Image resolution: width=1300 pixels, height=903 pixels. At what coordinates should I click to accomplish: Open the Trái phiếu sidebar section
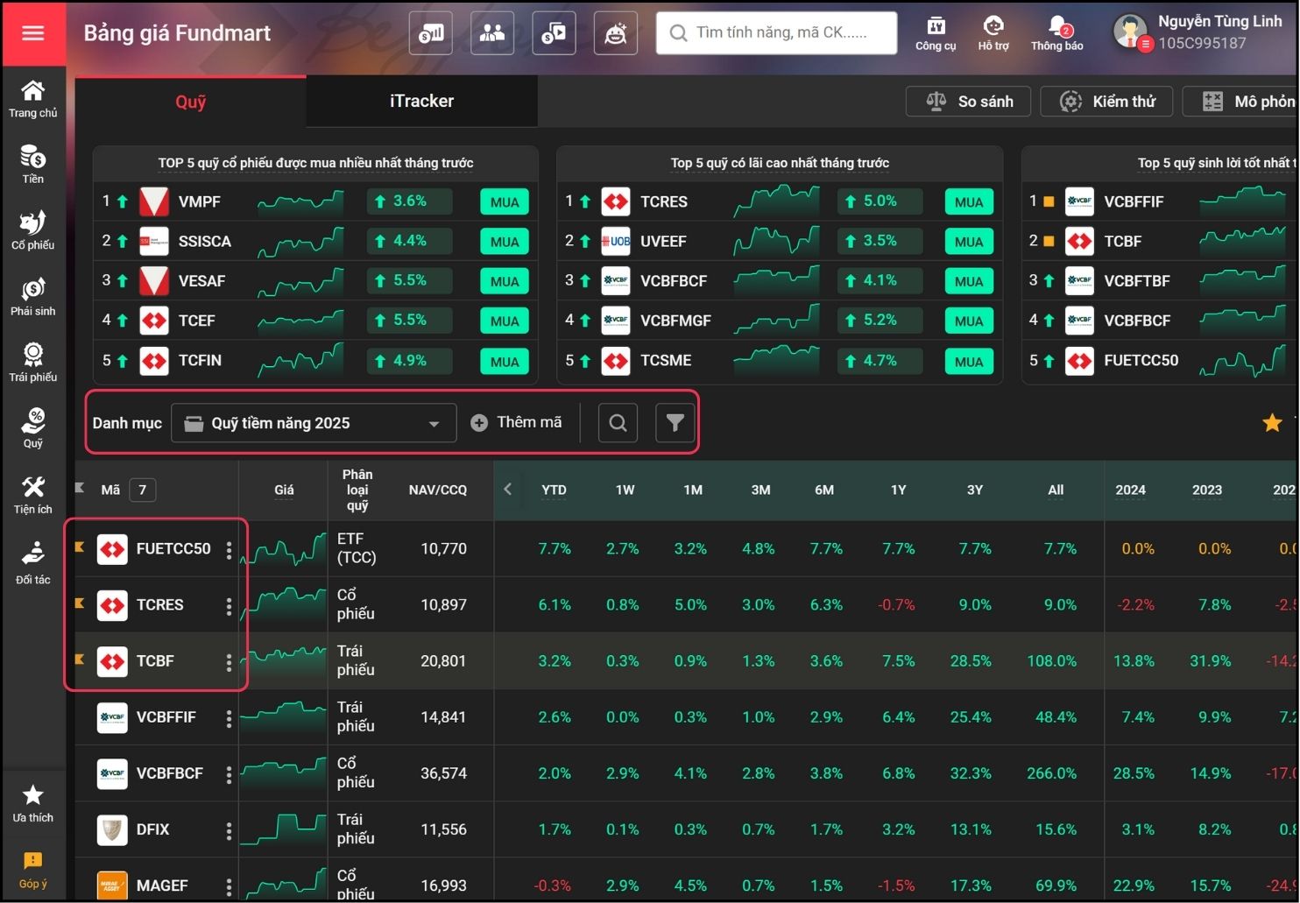pyautogui.click(x=33, y=363)
